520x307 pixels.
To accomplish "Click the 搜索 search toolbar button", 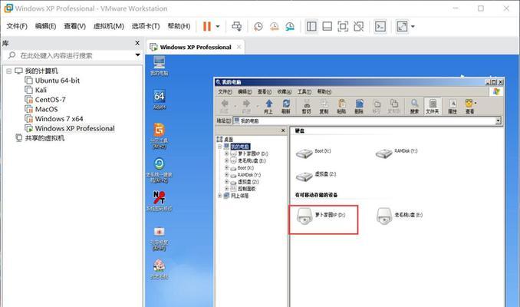I will pyautogui.click(x=414, y=107).
